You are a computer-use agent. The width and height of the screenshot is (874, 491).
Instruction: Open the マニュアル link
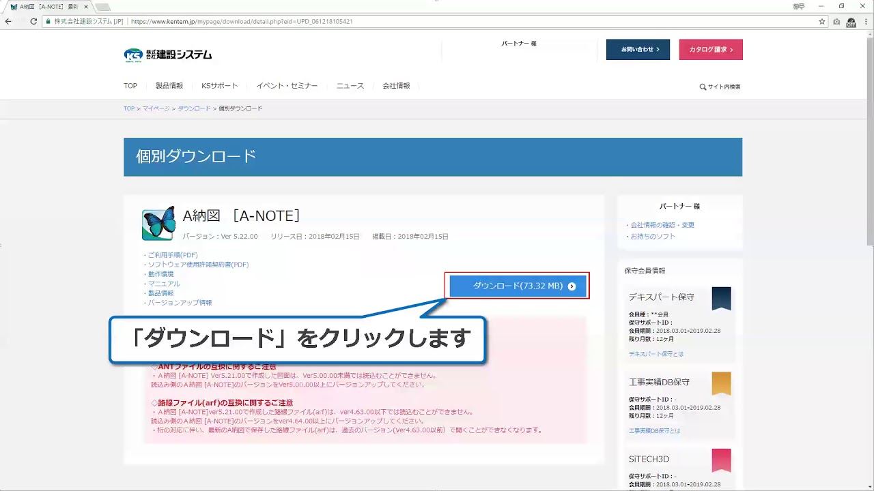pos(164,284)
